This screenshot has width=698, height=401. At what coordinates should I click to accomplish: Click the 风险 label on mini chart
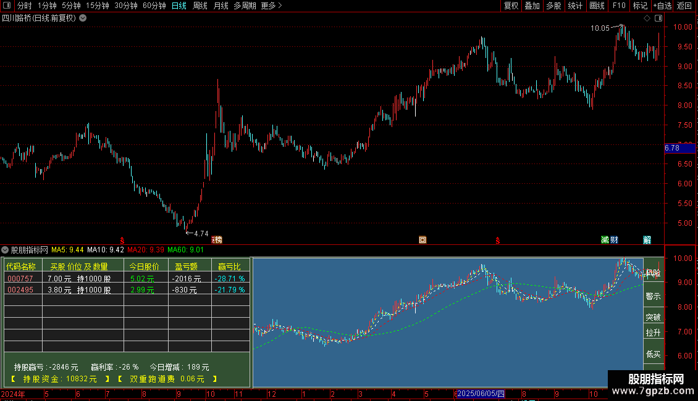[653, 273]
